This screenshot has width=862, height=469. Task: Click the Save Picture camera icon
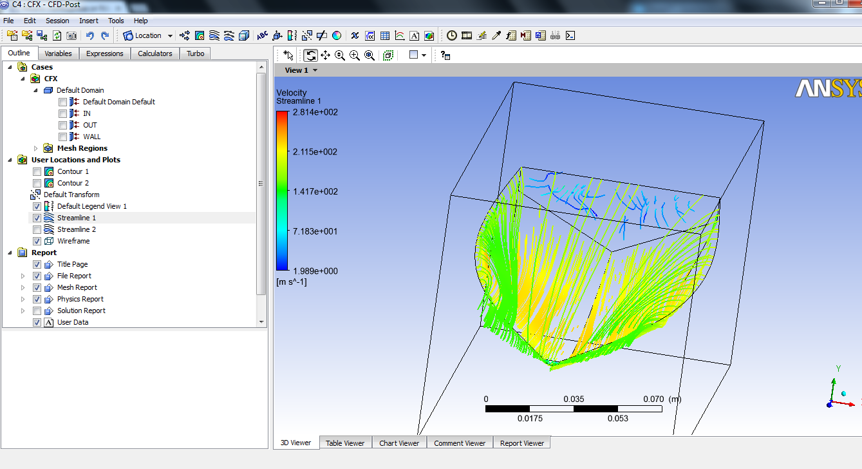pyautogui.click(x=71, y=35)
